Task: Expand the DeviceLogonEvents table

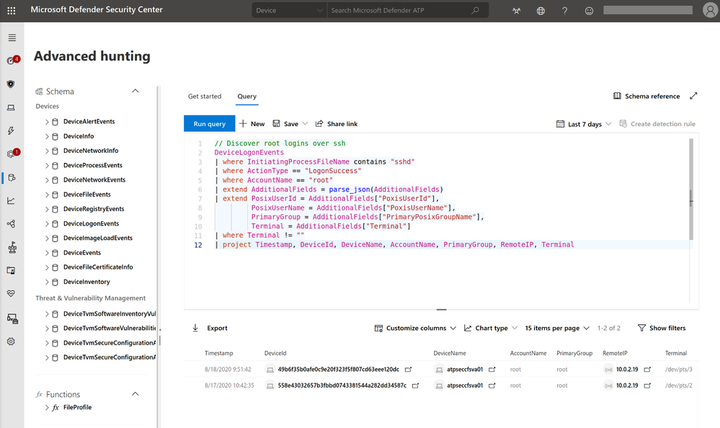Action: [x=47, y=223]
